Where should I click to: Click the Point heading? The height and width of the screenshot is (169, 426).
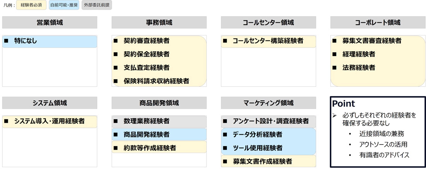[x=344, y=104]
